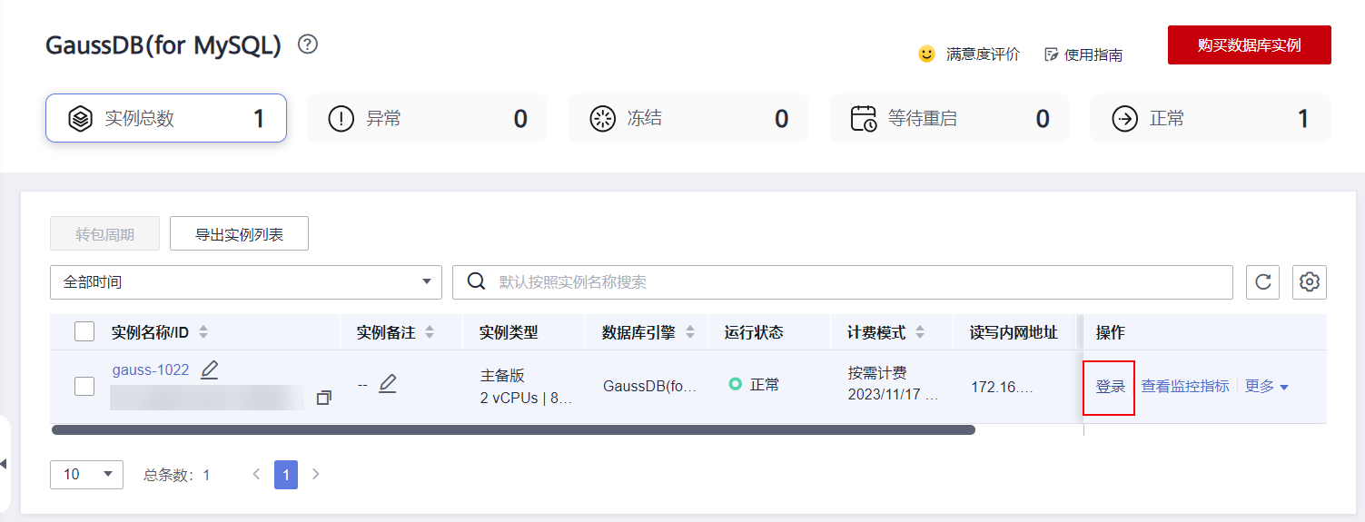
Task: Click 登录 for gauss-1022
Action: [x=1111, y=387]
